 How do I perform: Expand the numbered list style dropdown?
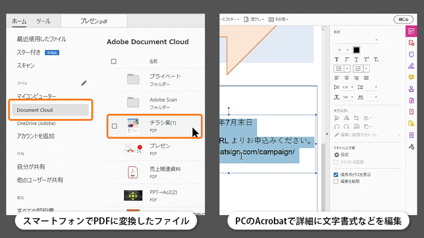point(366,69)
